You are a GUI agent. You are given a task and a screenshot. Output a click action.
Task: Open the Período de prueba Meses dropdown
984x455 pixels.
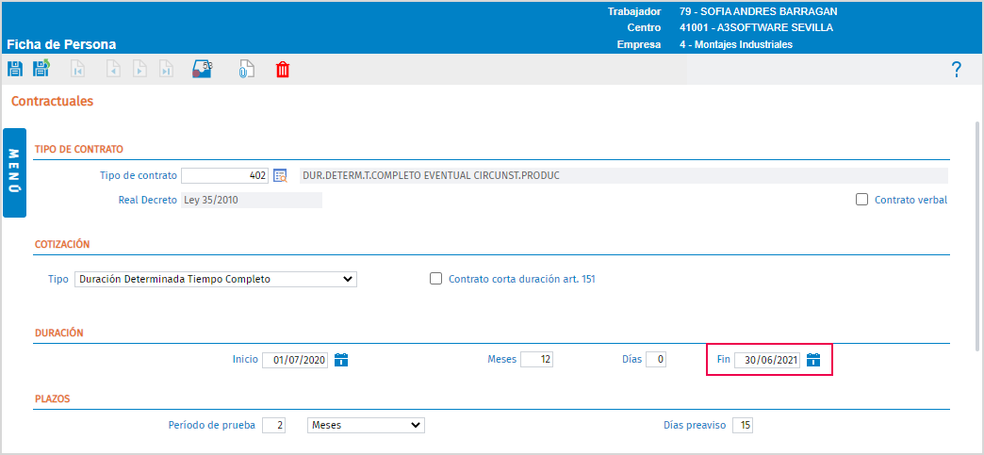pos(366,425)
